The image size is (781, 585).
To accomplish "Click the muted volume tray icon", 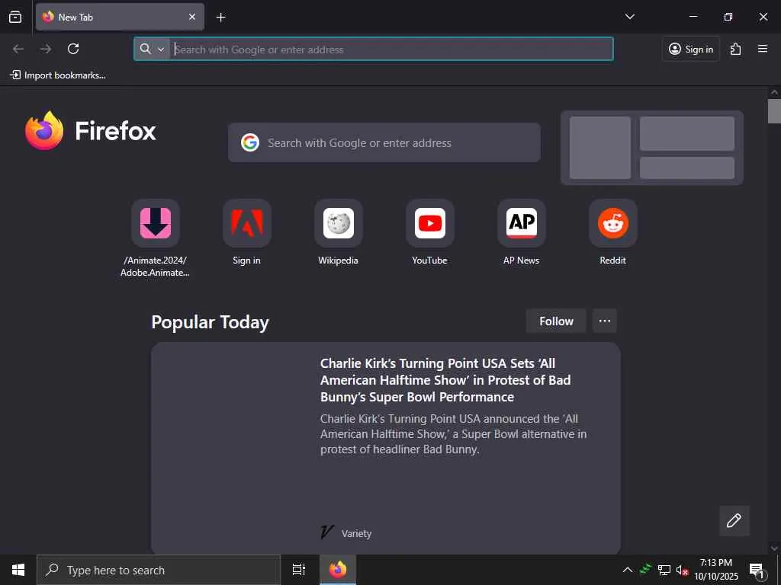I will pyautogui.click(x=682, y=570).
